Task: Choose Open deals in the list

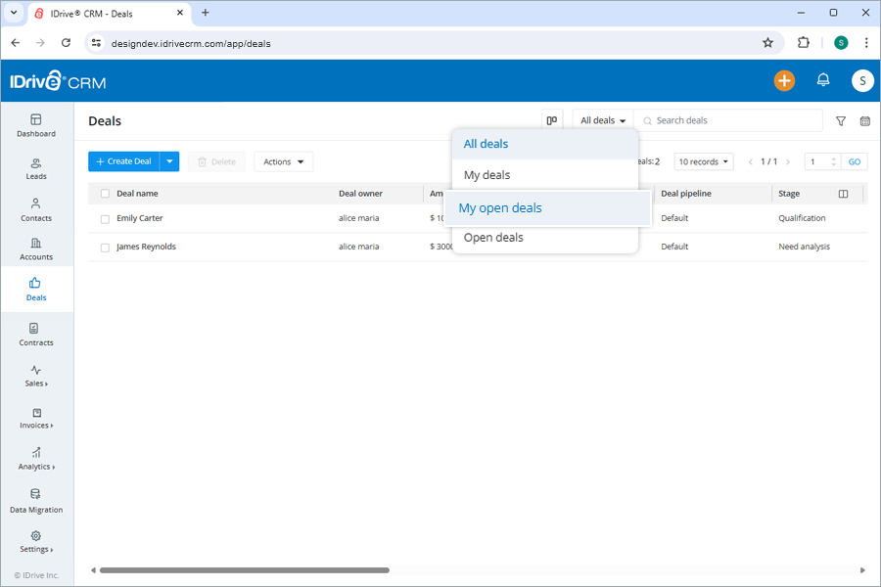Action: (x=493, y=237)
